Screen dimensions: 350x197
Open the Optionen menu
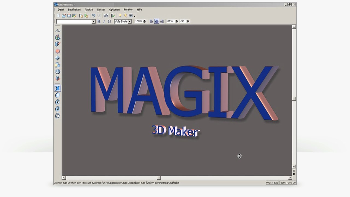114,10
